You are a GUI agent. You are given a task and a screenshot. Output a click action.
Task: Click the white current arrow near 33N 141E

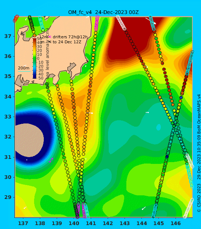tap(91, 113)
